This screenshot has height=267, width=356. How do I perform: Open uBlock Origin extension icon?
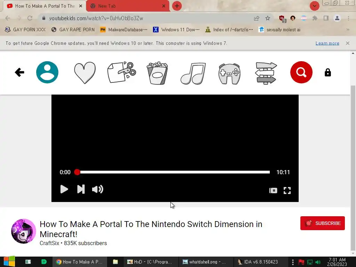click(x=282, y=19)
